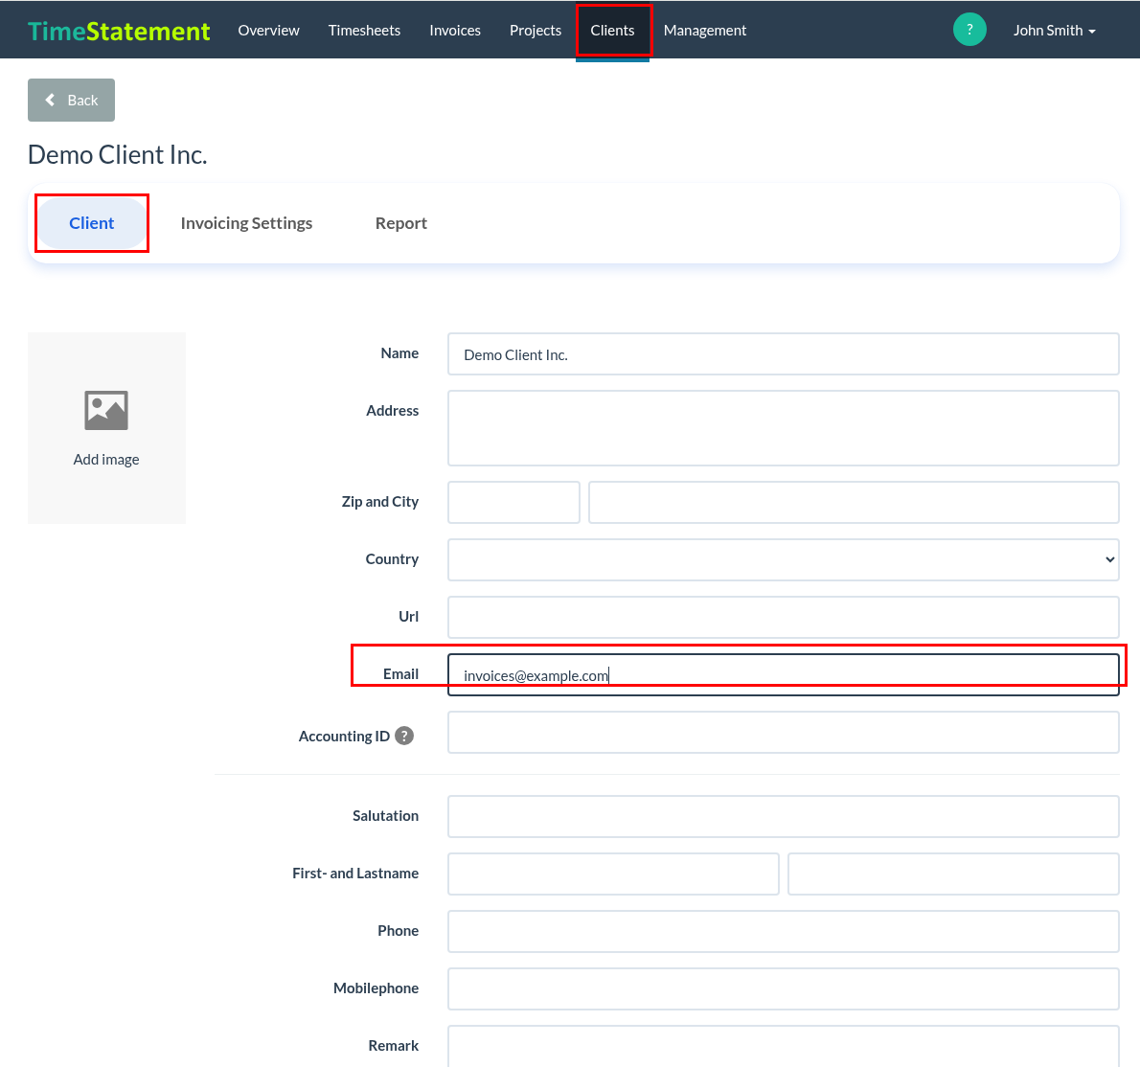Click the City input field
Image resolution: width=1140 pixels, height=1067 pixels.
click(854, 502)
